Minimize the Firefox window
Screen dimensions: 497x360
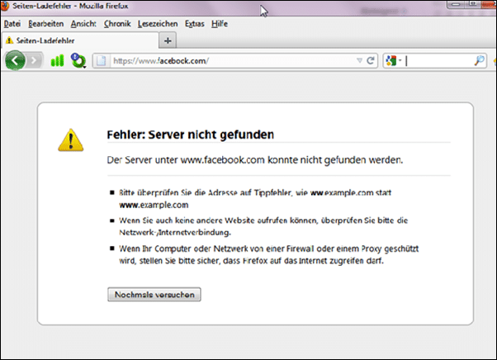click(456, 4)
